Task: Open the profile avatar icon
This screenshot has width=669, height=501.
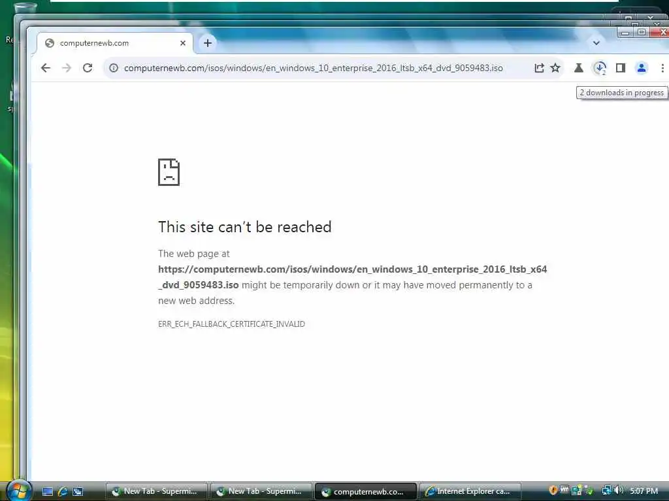Action: pyautogui.click(x=642, y=68)
